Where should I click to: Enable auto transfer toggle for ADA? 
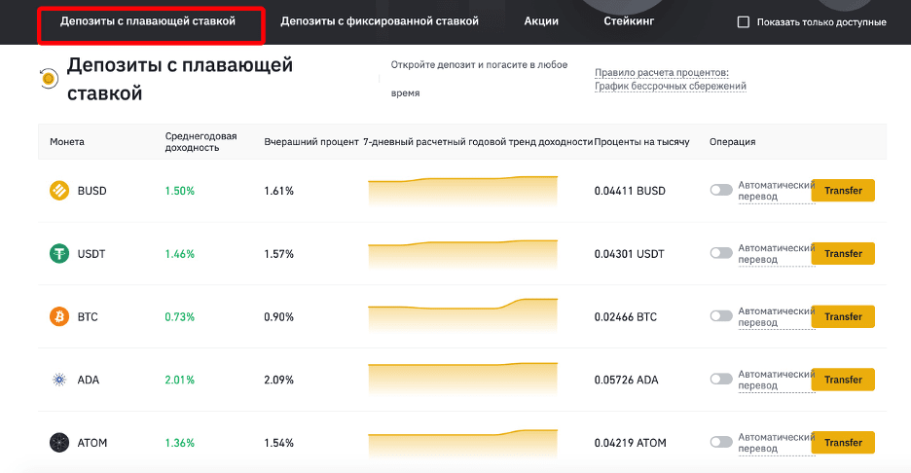721,379
